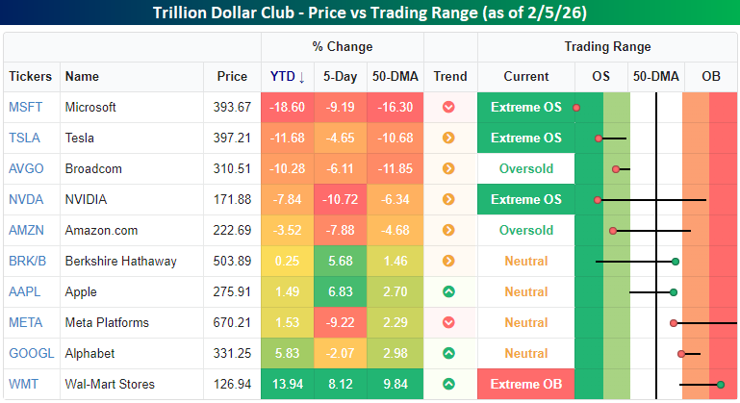
Task: Click Amazon.com's Oversold status cell
Action: 525,230
